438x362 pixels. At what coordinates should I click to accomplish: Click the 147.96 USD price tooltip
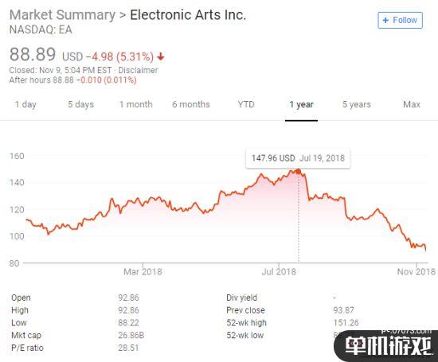(x=298, y=158)
